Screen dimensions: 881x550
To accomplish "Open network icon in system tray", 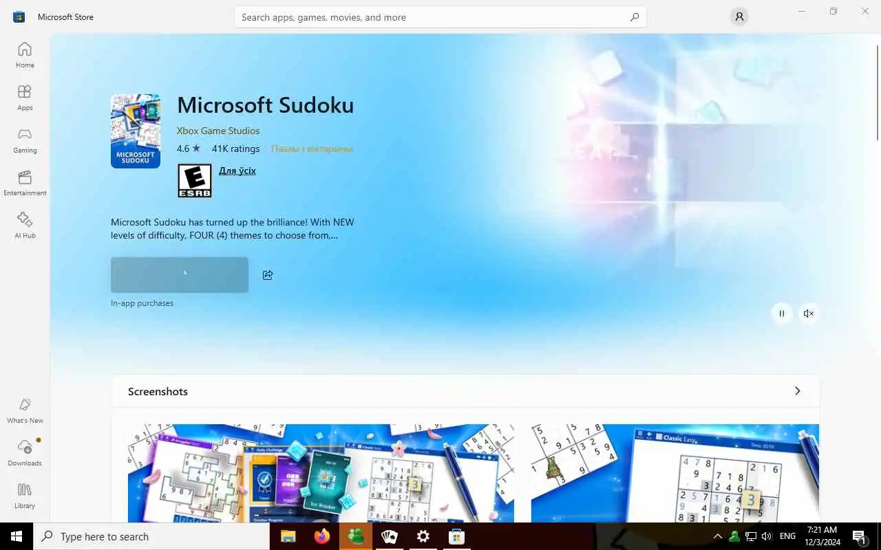I will coord(751,536).
